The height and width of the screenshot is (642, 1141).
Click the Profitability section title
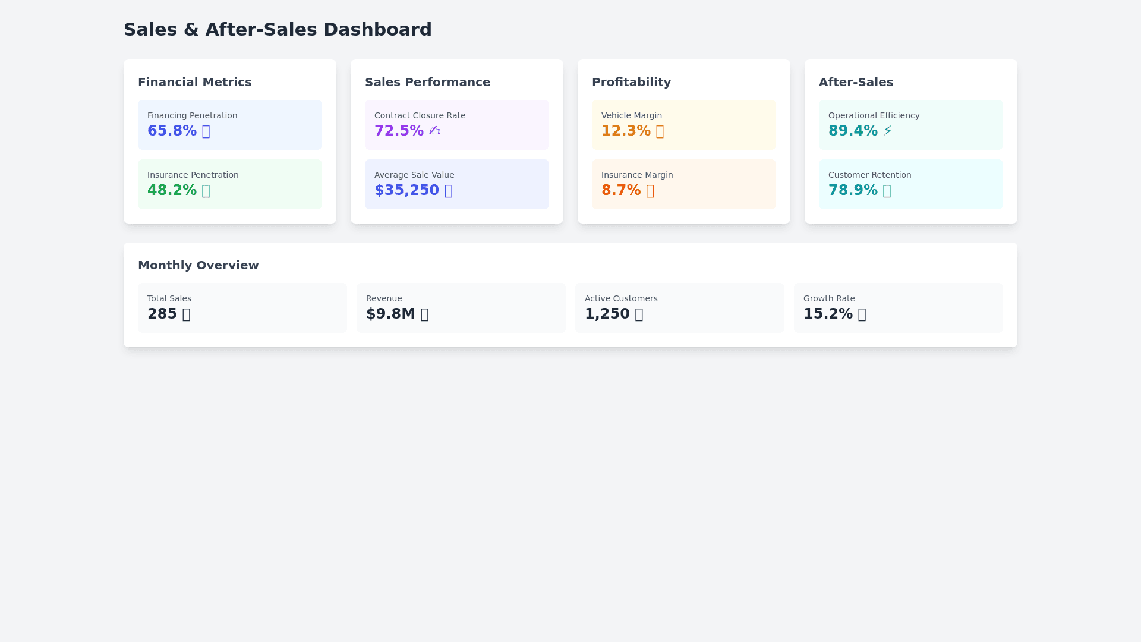click(631, 82)
